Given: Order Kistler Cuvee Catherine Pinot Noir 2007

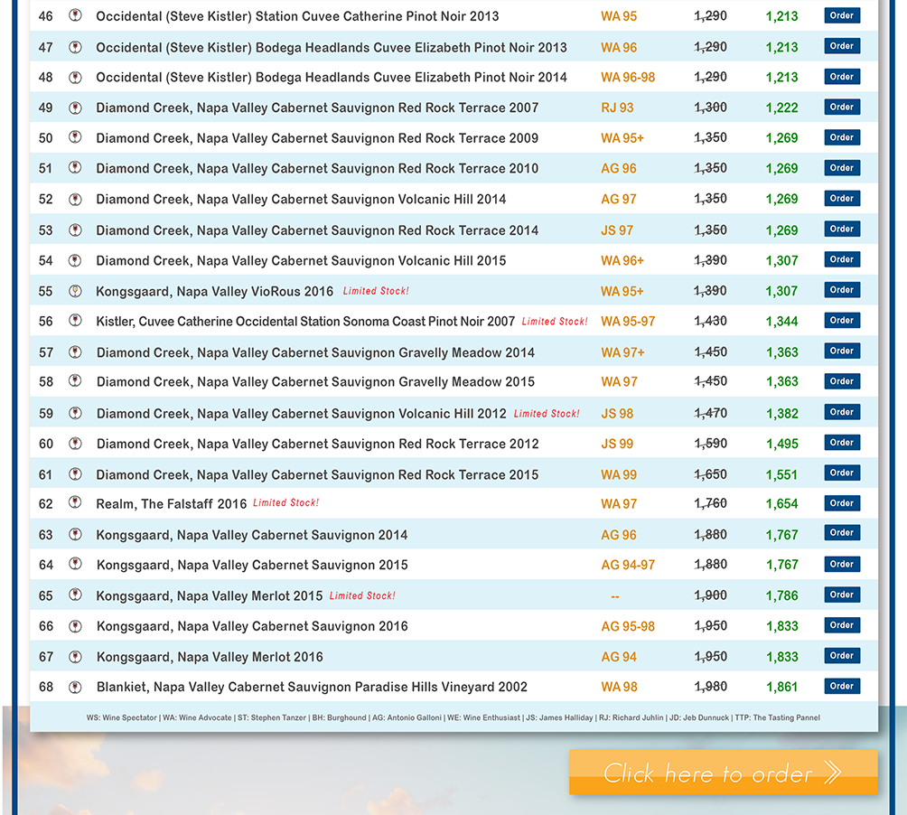Looking at the screenshot, I should pyautogui.click(x=842, y=321).
